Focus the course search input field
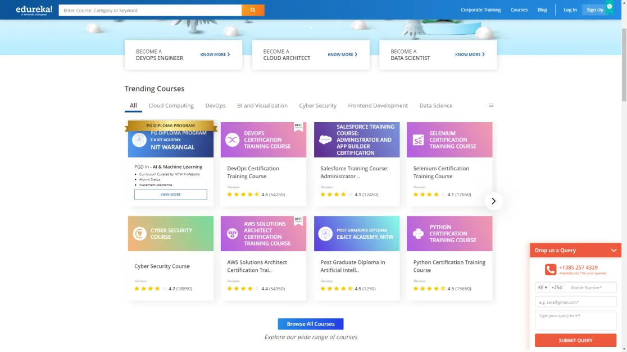627x352 pixels. click(x=151, y=10)
